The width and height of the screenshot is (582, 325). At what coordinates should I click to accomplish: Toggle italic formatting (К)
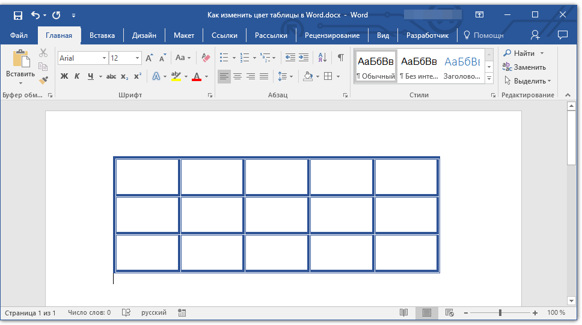(x=77, y=76)
